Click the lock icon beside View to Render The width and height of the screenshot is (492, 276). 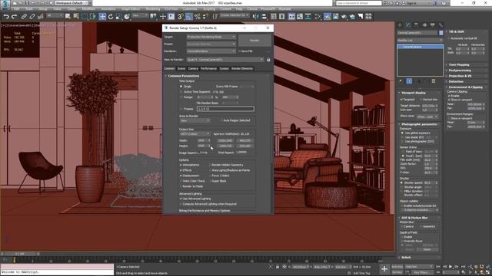point(268,60)
